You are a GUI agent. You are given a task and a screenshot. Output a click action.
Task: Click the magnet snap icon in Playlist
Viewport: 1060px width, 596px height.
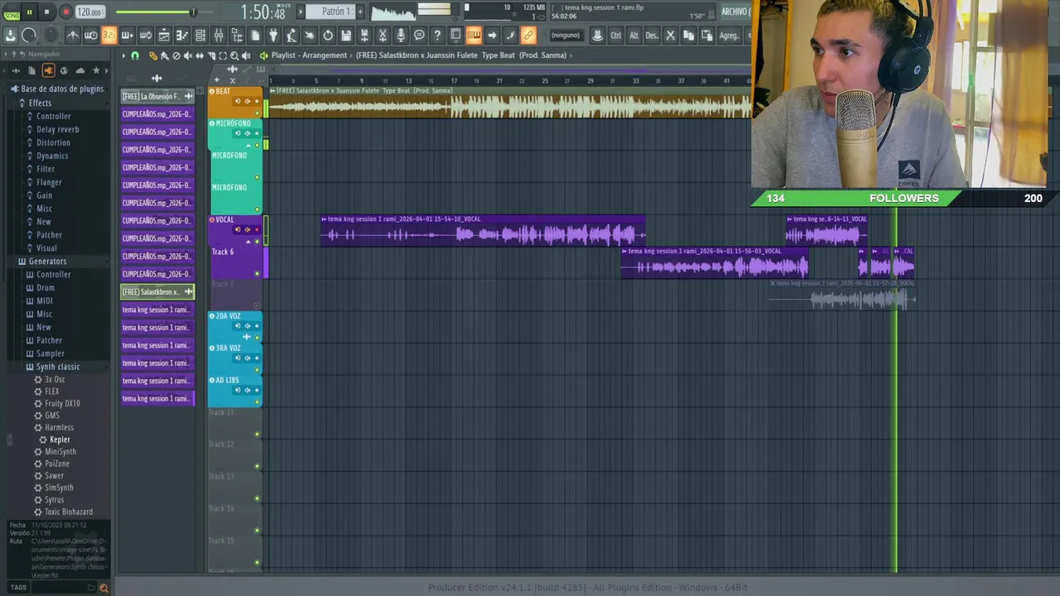(135, 55)
